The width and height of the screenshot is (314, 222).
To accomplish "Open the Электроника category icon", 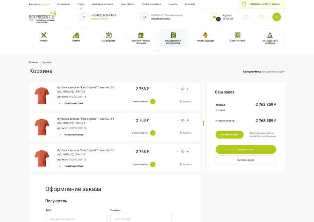I will 238,35.
